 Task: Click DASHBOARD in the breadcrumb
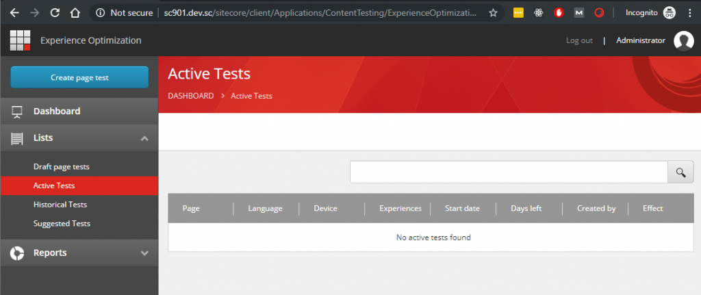click(190, 96)
